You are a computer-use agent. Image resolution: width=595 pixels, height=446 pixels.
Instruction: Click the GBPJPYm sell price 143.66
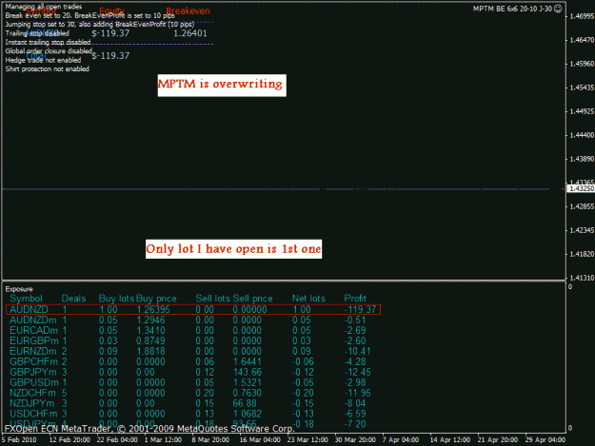pos(247,372)
